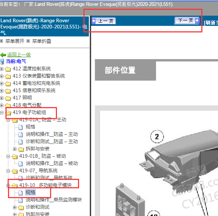Click the 417 照明 folder icon
218x216 pixels.
pyautogui.click(x=8, y=98)
